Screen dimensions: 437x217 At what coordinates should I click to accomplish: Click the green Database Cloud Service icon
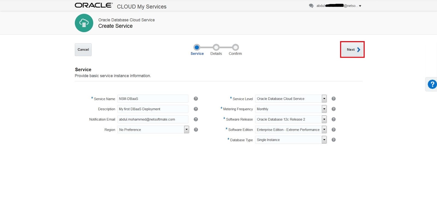click(x=84, y=23)
